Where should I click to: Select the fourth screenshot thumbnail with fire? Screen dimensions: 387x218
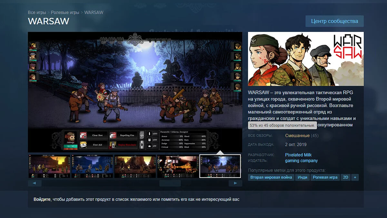178,166
